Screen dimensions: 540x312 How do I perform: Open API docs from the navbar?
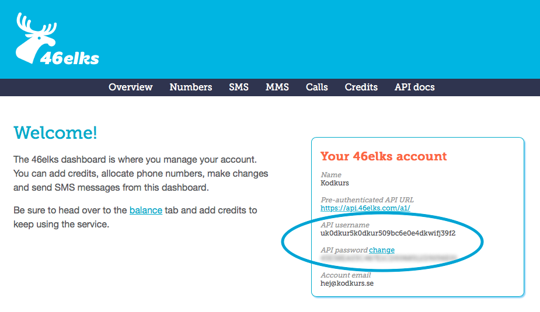[x=414, y=87]
